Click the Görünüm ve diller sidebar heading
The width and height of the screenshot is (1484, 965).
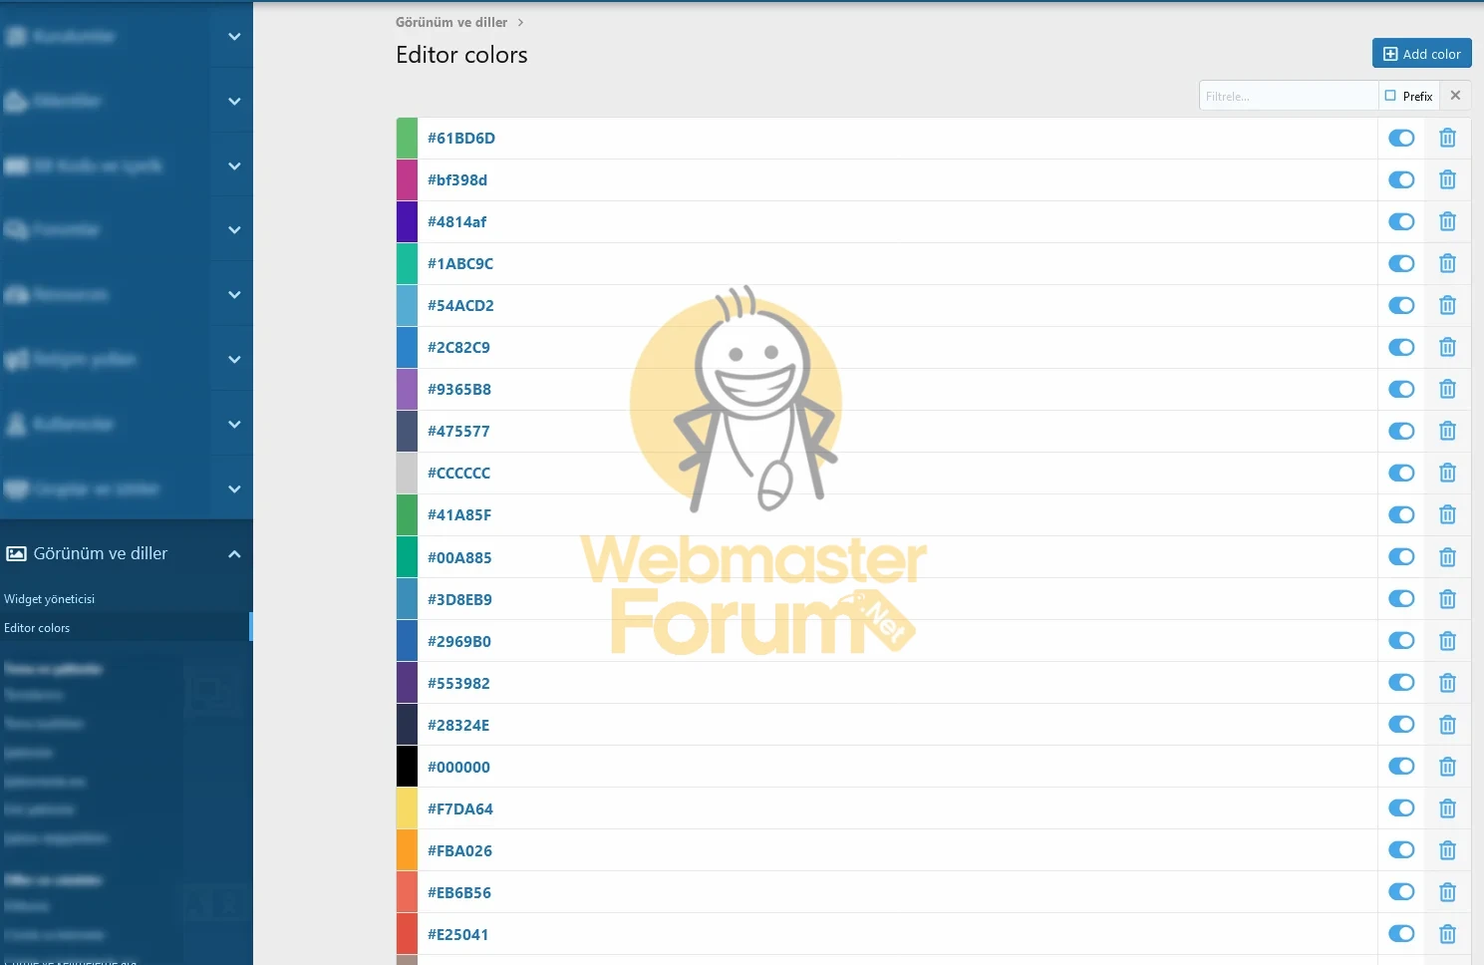pos(101,553)
